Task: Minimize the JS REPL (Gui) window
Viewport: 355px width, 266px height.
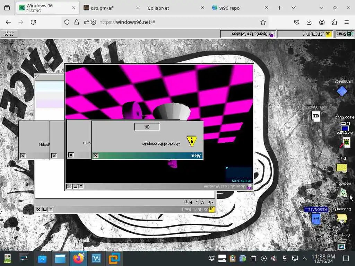Action: [x=51, y=209]
